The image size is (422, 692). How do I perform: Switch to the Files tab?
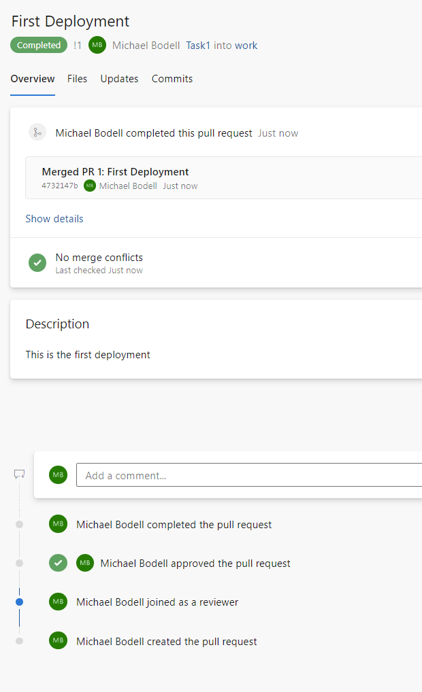click(78, 79)
